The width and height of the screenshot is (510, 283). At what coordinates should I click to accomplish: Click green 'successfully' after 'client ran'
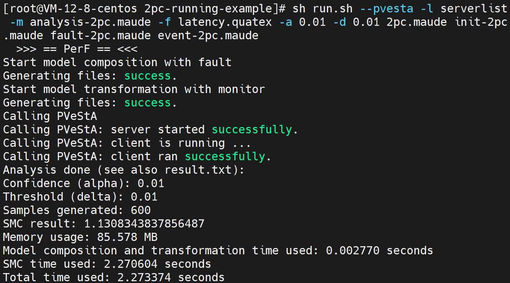[x=225, y=156]
